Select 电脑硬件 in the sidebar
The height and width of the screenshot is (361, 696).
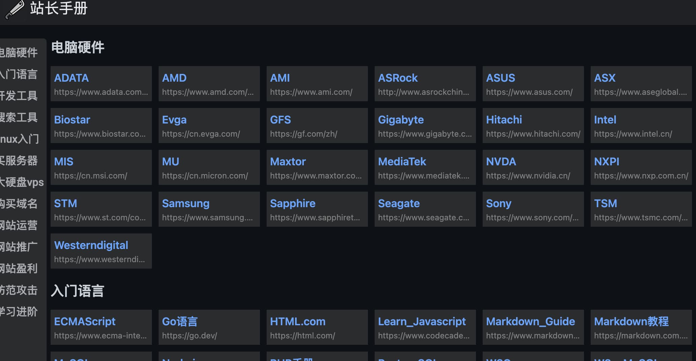tap(19, 53)
